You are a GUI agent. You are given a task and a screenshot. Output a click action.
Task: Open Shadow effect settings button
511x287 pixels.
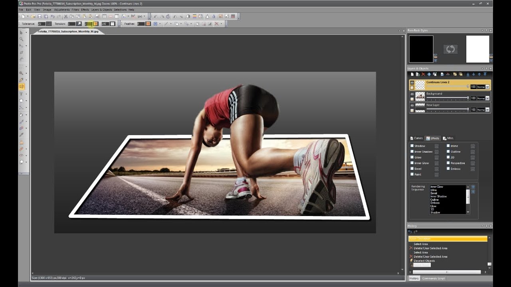click(437, 146)
